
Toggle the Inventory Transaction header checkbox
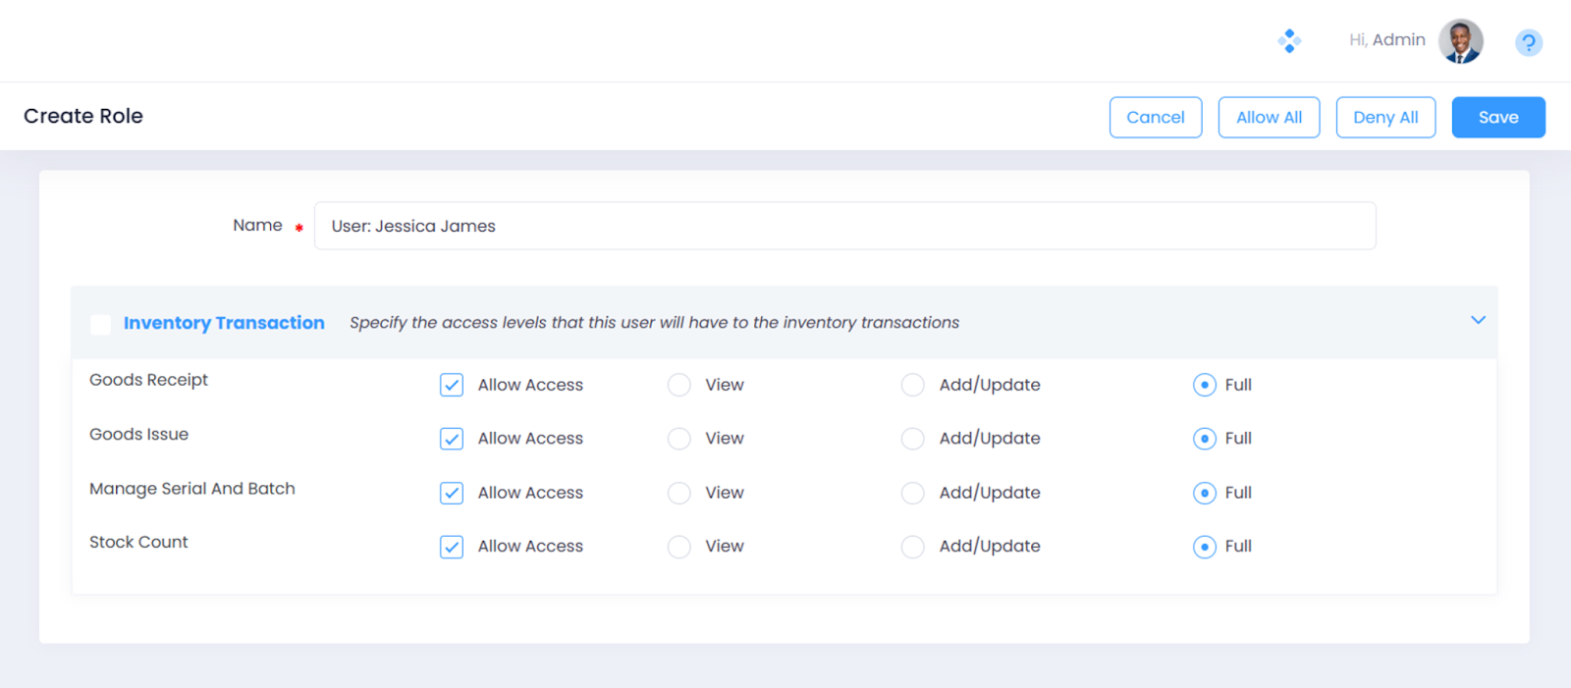tap(100, 324)
